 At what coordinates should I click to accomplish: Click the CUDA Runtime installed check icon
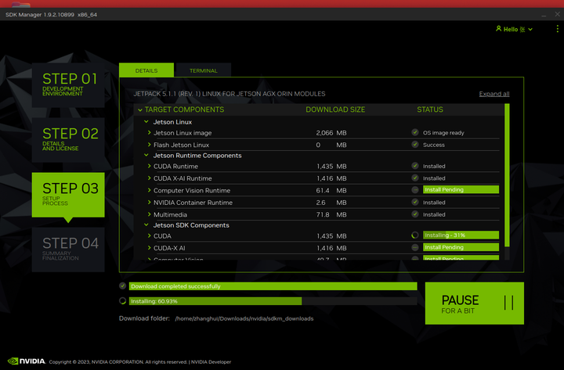(x=415, y=166)
